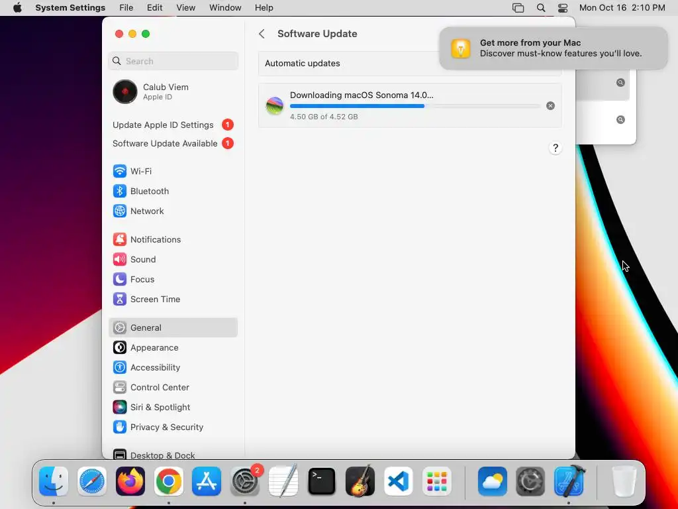Viewport: 678px width, 509px height.
Task: Click the date and time in menu bar
Action: 622,8
